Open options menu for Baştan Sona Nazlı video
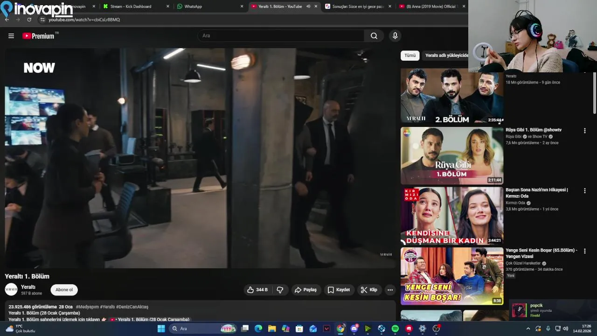The image size is (597, 336). 584,191
